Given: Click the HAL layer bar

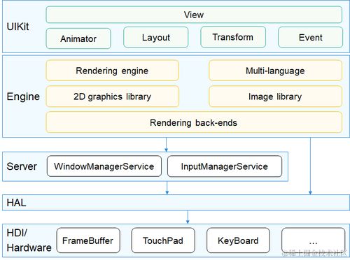Looking at the screenshot, I should point(176,203).
